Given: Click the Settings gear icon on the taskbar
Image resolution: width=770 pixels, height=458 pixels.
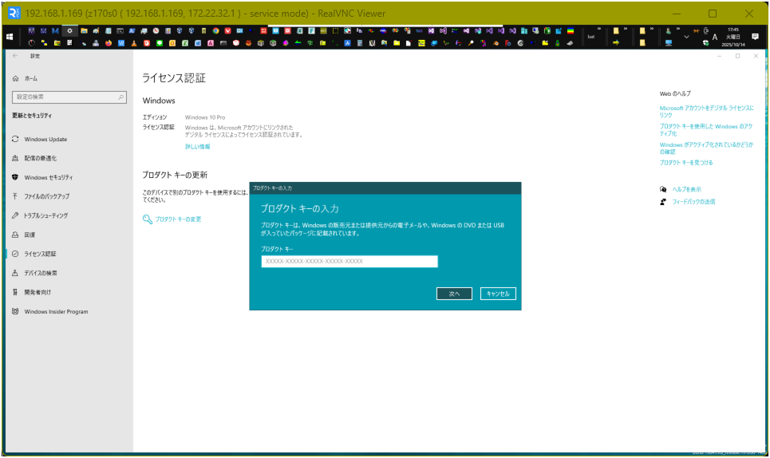Looking at the screenshot, I should pos(69,30).
